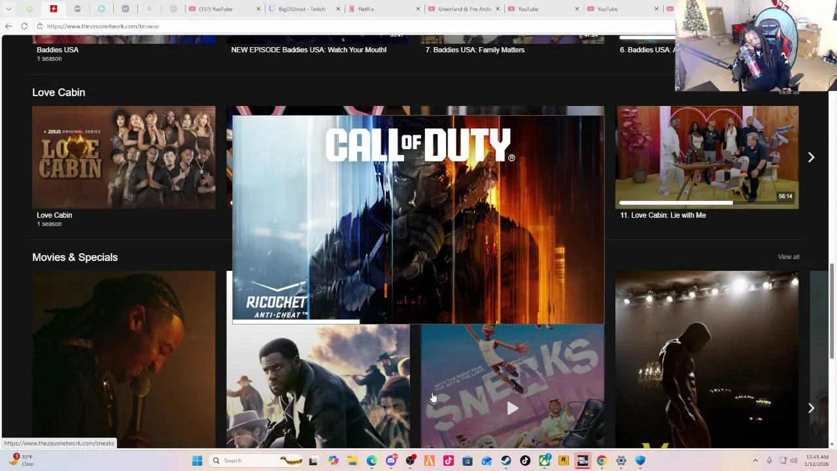Open Outlook from the taskbar
The image size is (837, 471).
(x=487, y=461)
